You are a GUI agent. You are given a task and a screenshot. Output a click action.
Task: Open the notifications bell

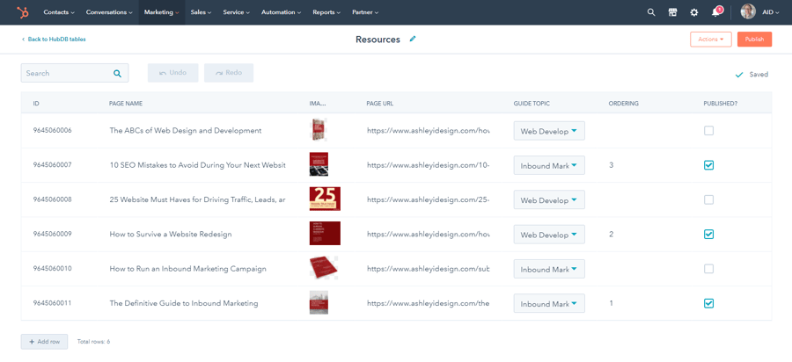[715, 12]
